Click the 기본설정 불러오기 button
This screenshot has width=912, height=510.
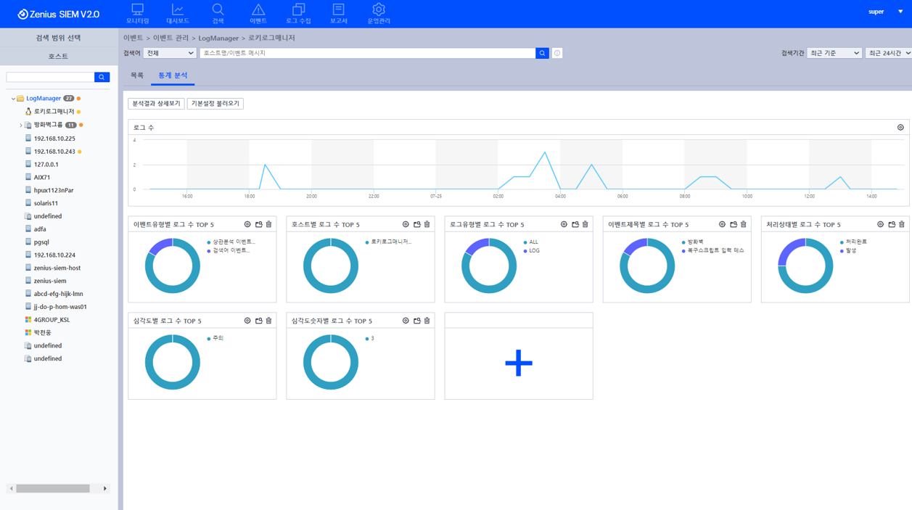(215, 104)
